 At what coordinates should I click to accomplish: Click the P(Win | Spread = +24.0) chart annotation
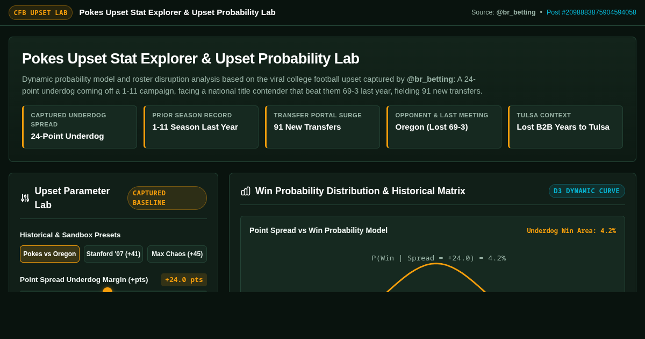coord(439,258)
